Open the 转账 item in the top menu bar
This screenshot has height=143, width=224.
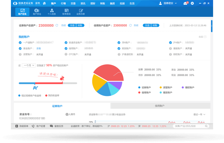103,3
